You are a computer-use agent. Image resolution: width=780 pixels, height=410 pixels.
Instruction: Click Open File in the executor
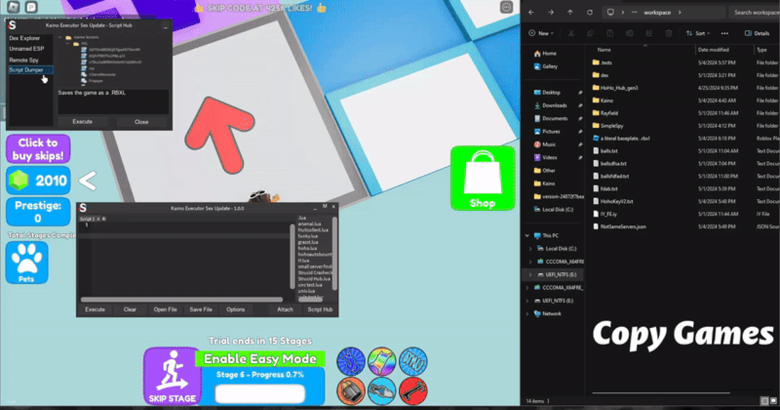tap(165, 310)
